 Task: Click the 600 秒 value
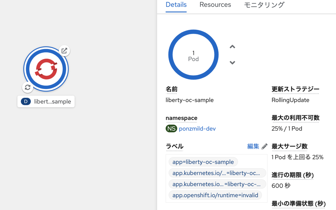tap(281, 186)
